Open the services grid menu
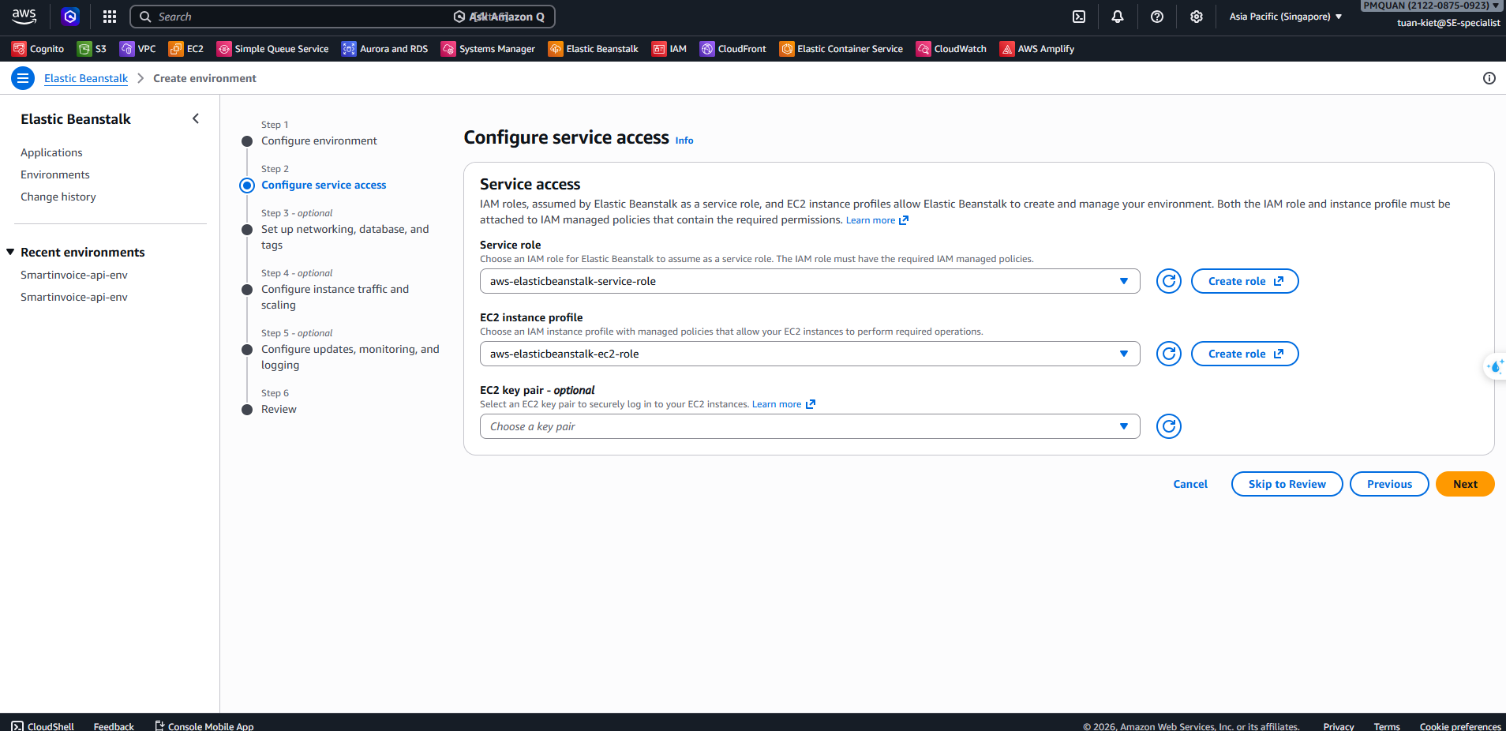Viewport: 1506px width, 731px height. tap(110, 17)
